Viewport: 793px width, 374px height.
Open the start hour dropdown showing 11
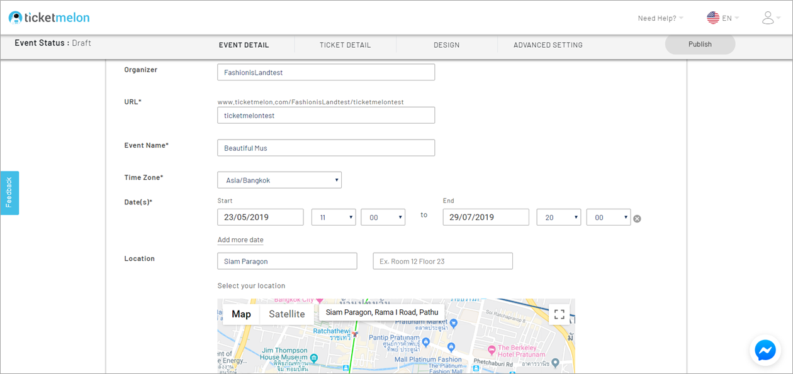tap(334, 217)
